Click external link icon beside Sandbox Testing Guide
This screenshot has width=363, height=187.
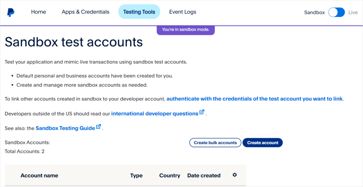pyautogui.click(x=99, y=127)
